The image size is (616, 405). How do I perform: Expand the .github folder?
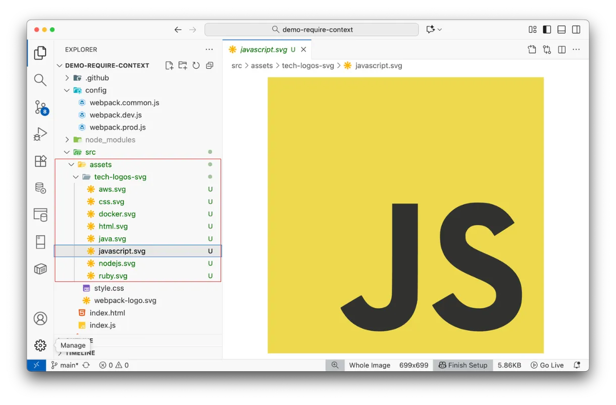click(x=67, y=78)
